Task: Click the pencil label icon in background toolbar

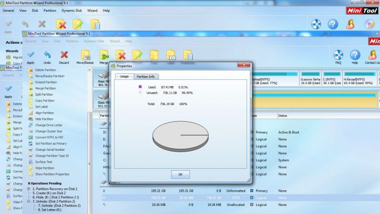Action: 77,24
